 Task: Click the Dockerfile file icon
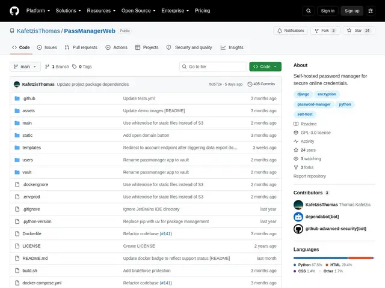(x=17, y=233)
